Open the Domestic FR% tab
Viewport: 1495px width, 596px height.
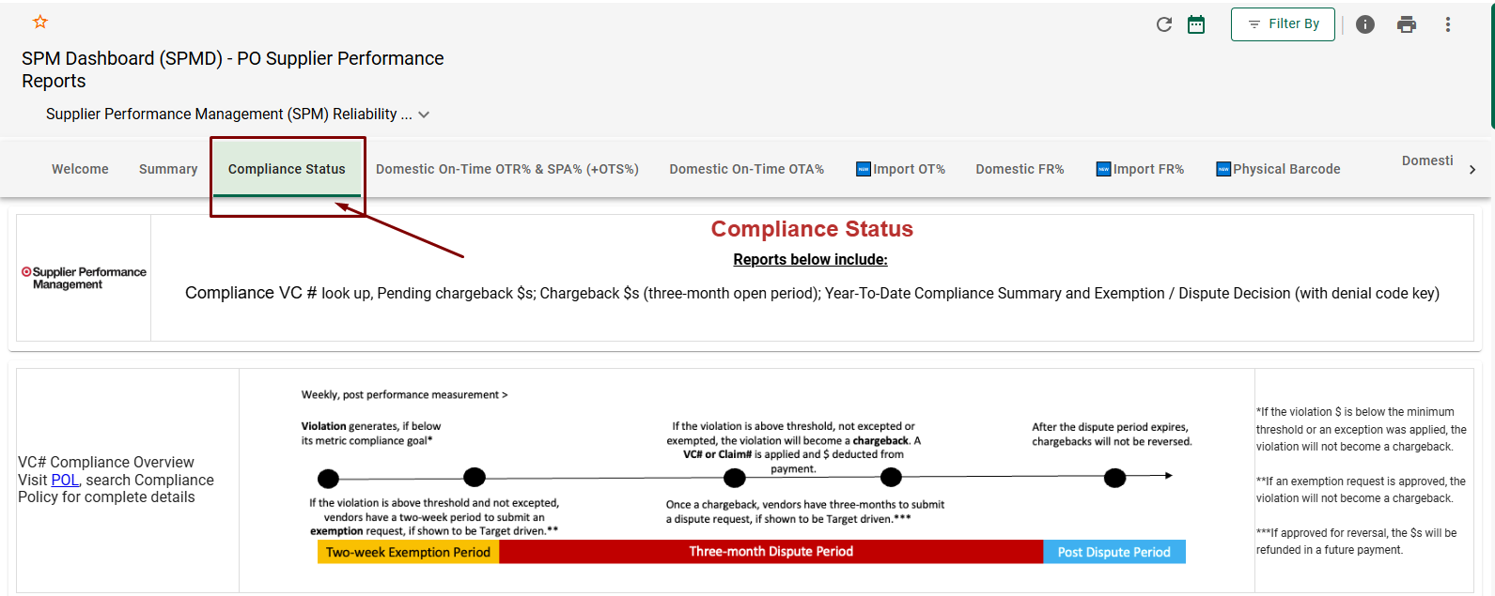click(x=1020, y=169)
